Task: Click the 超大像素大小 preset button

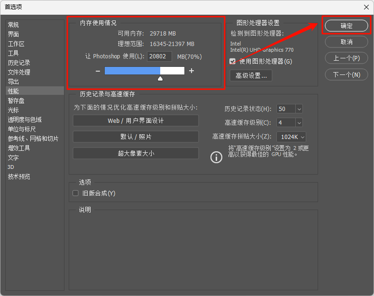Action: coord(136,153)
